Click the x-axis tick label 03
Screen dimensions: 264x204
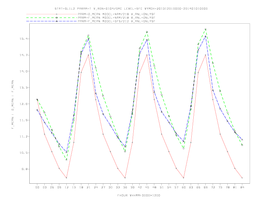point(44,187)
